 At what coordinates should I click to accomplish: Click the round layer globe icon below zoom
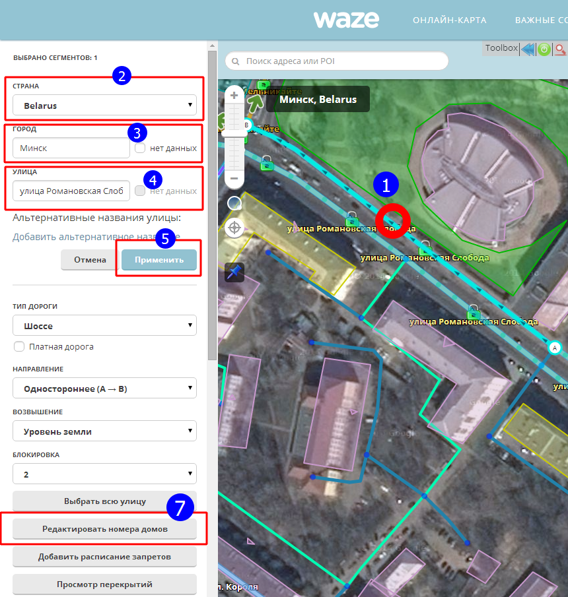point(234,203)
